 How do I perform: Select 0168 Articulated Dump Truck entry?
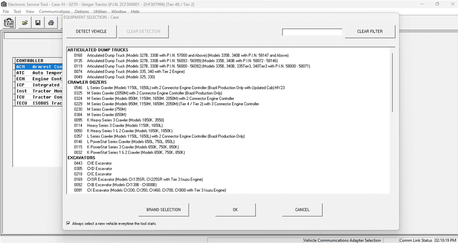181,55
